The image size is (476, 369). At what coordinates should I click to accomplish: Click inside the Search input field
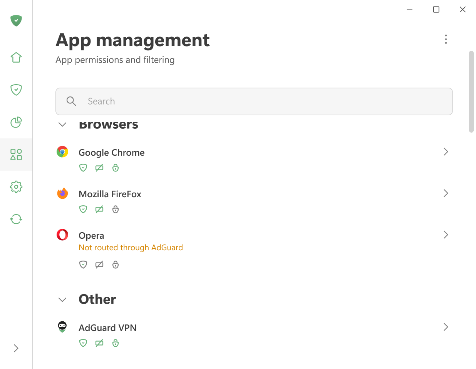pyautogui.click(x=231, y=101)
